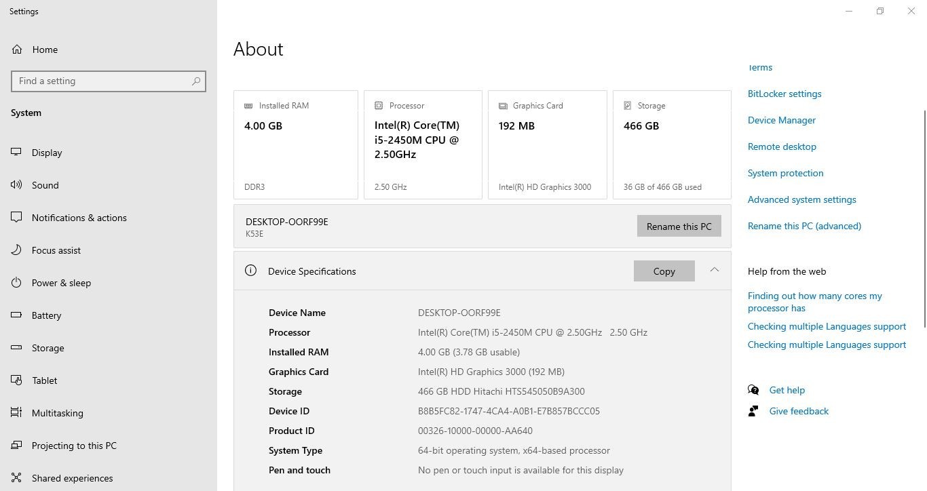This screenshot has height=491, width=927.
Task: Click the Home icon in sidebar
Action: pyautogui.click(x=17, y=50)
